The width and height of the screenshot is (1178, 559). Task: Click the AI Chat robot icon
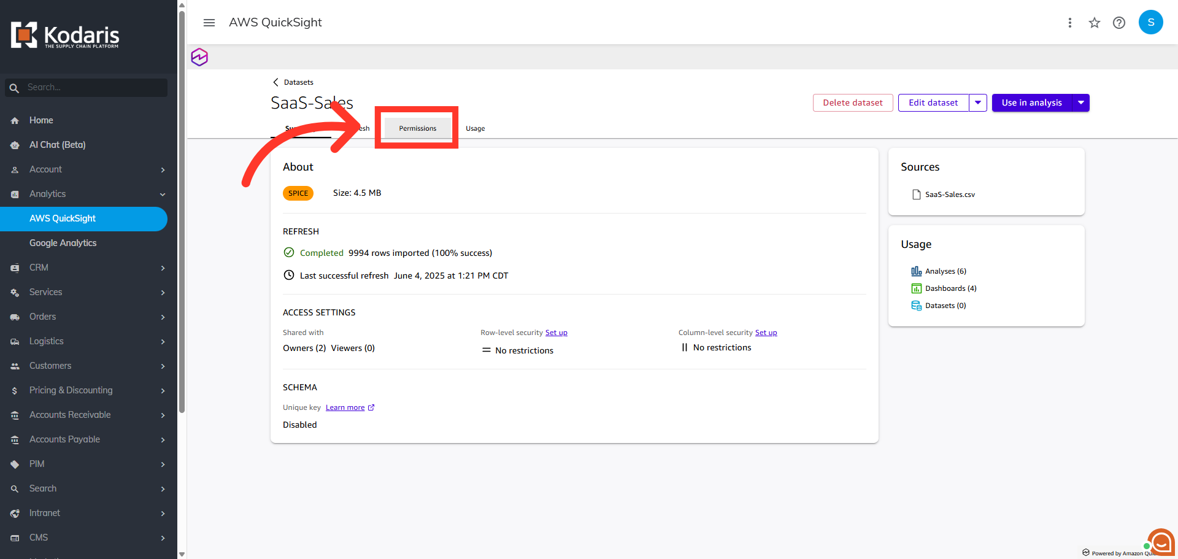pyautogui.click(x=15, y=145)
